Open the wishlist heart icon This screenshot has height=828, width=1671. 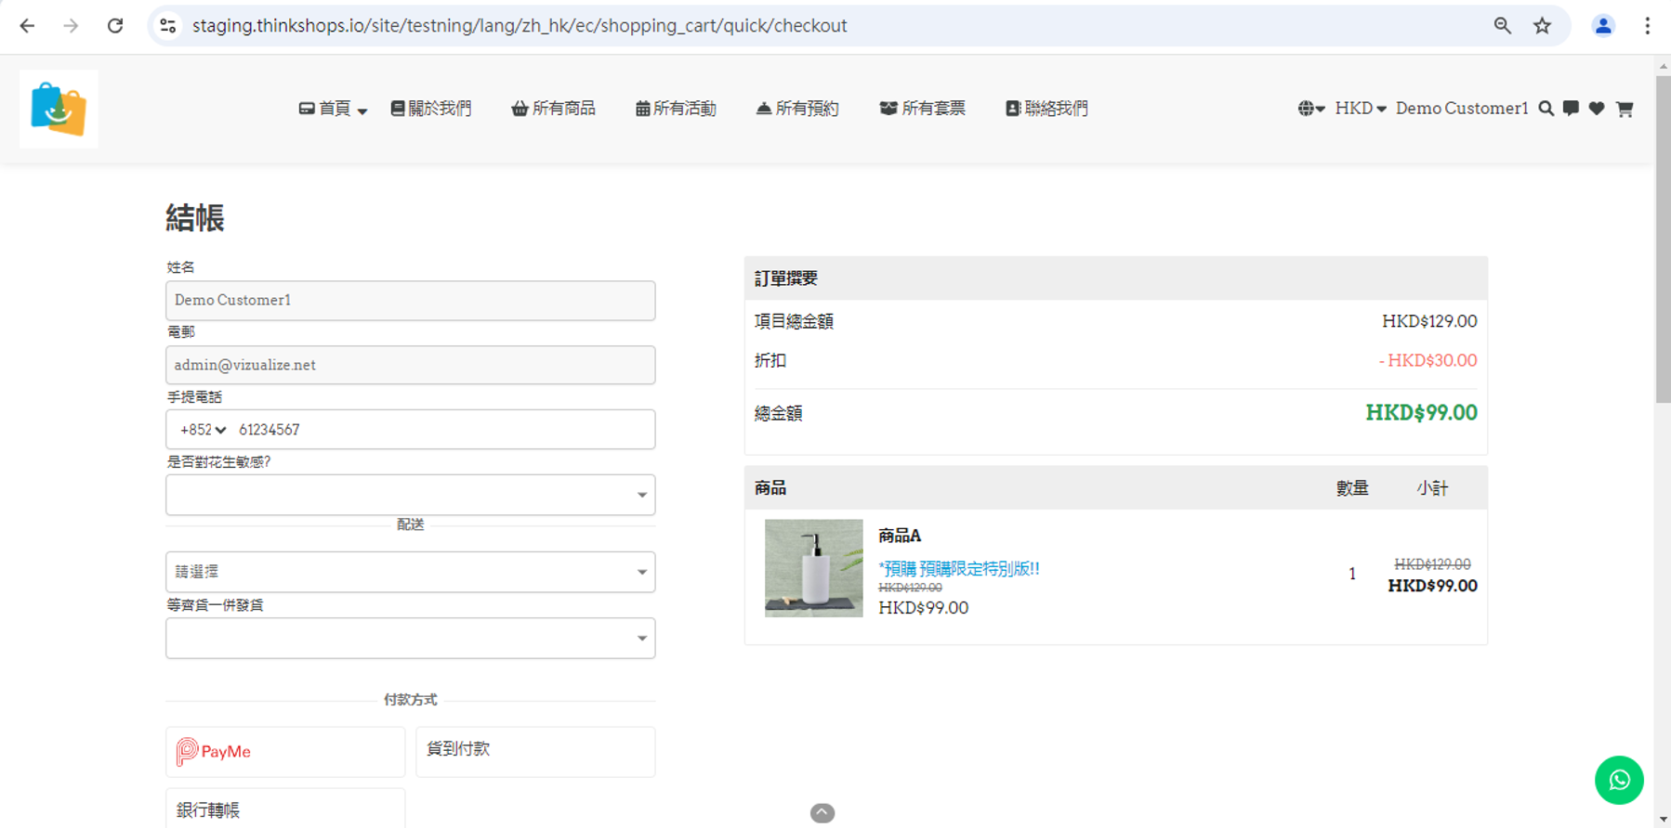click(x=1597, y=109)
